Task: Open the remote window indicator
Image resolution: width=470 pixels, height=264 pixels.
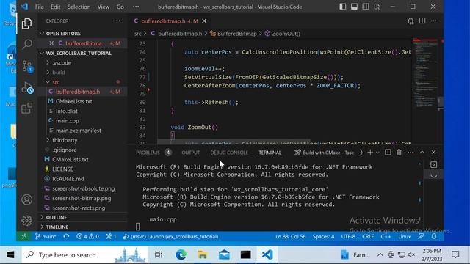Action: click(x=23, y=236)
